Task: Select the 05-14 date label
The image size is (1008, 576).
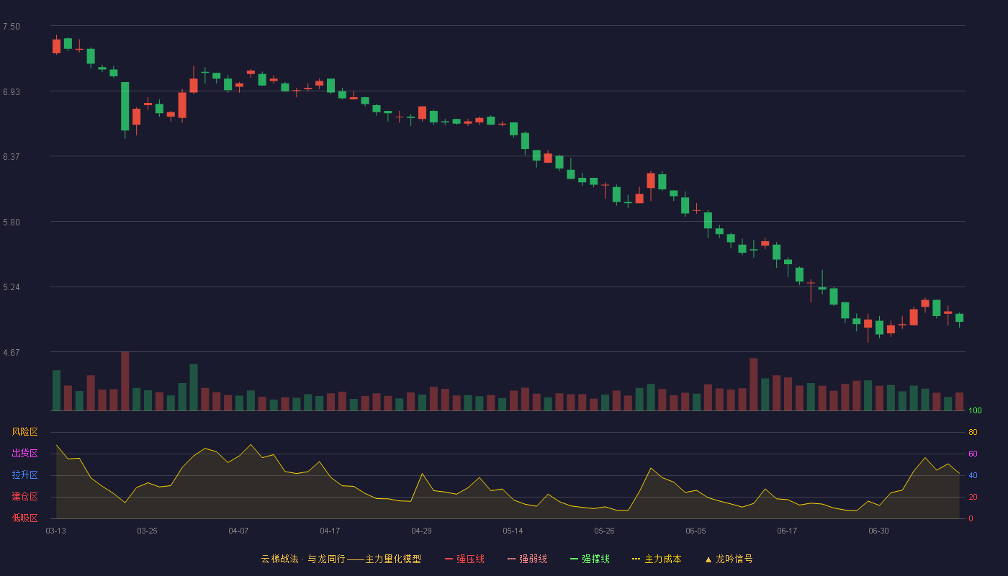Action: coord(513,531)
